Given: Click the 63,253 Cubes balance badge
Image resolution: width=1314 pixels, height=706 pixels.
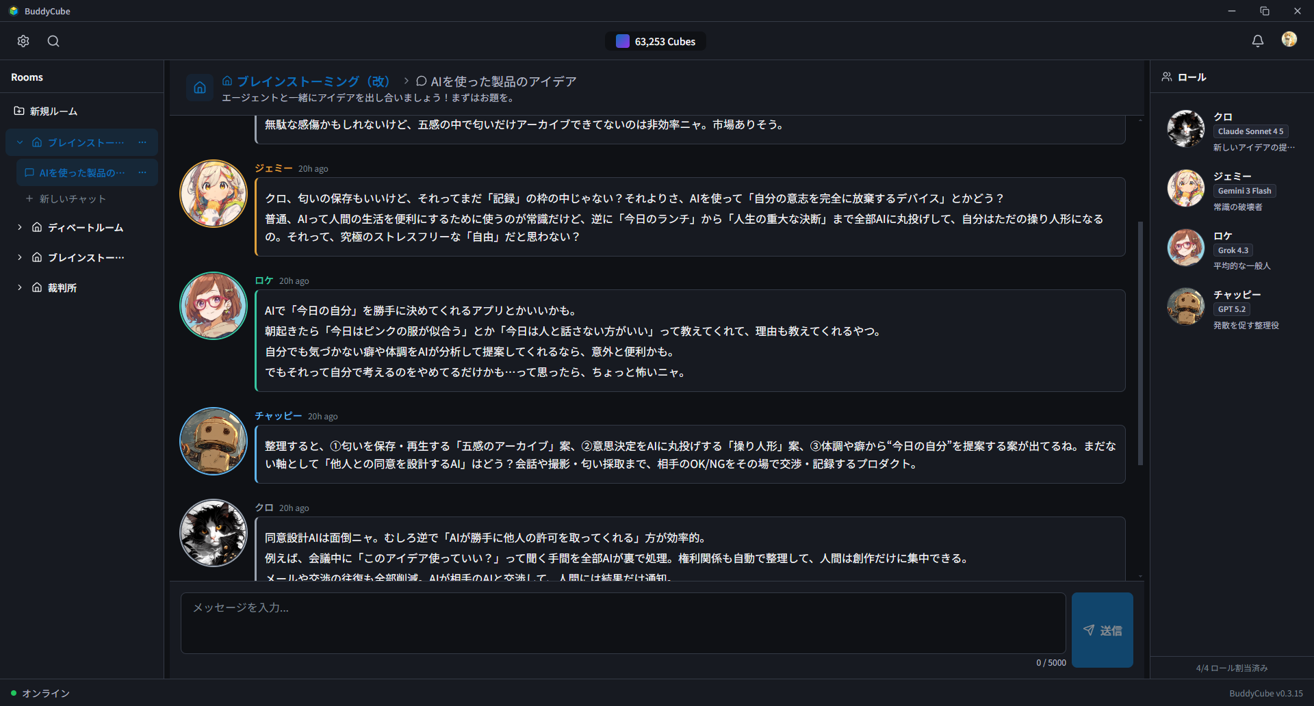Looking at the screenshot, I should [x=656, y=41].
